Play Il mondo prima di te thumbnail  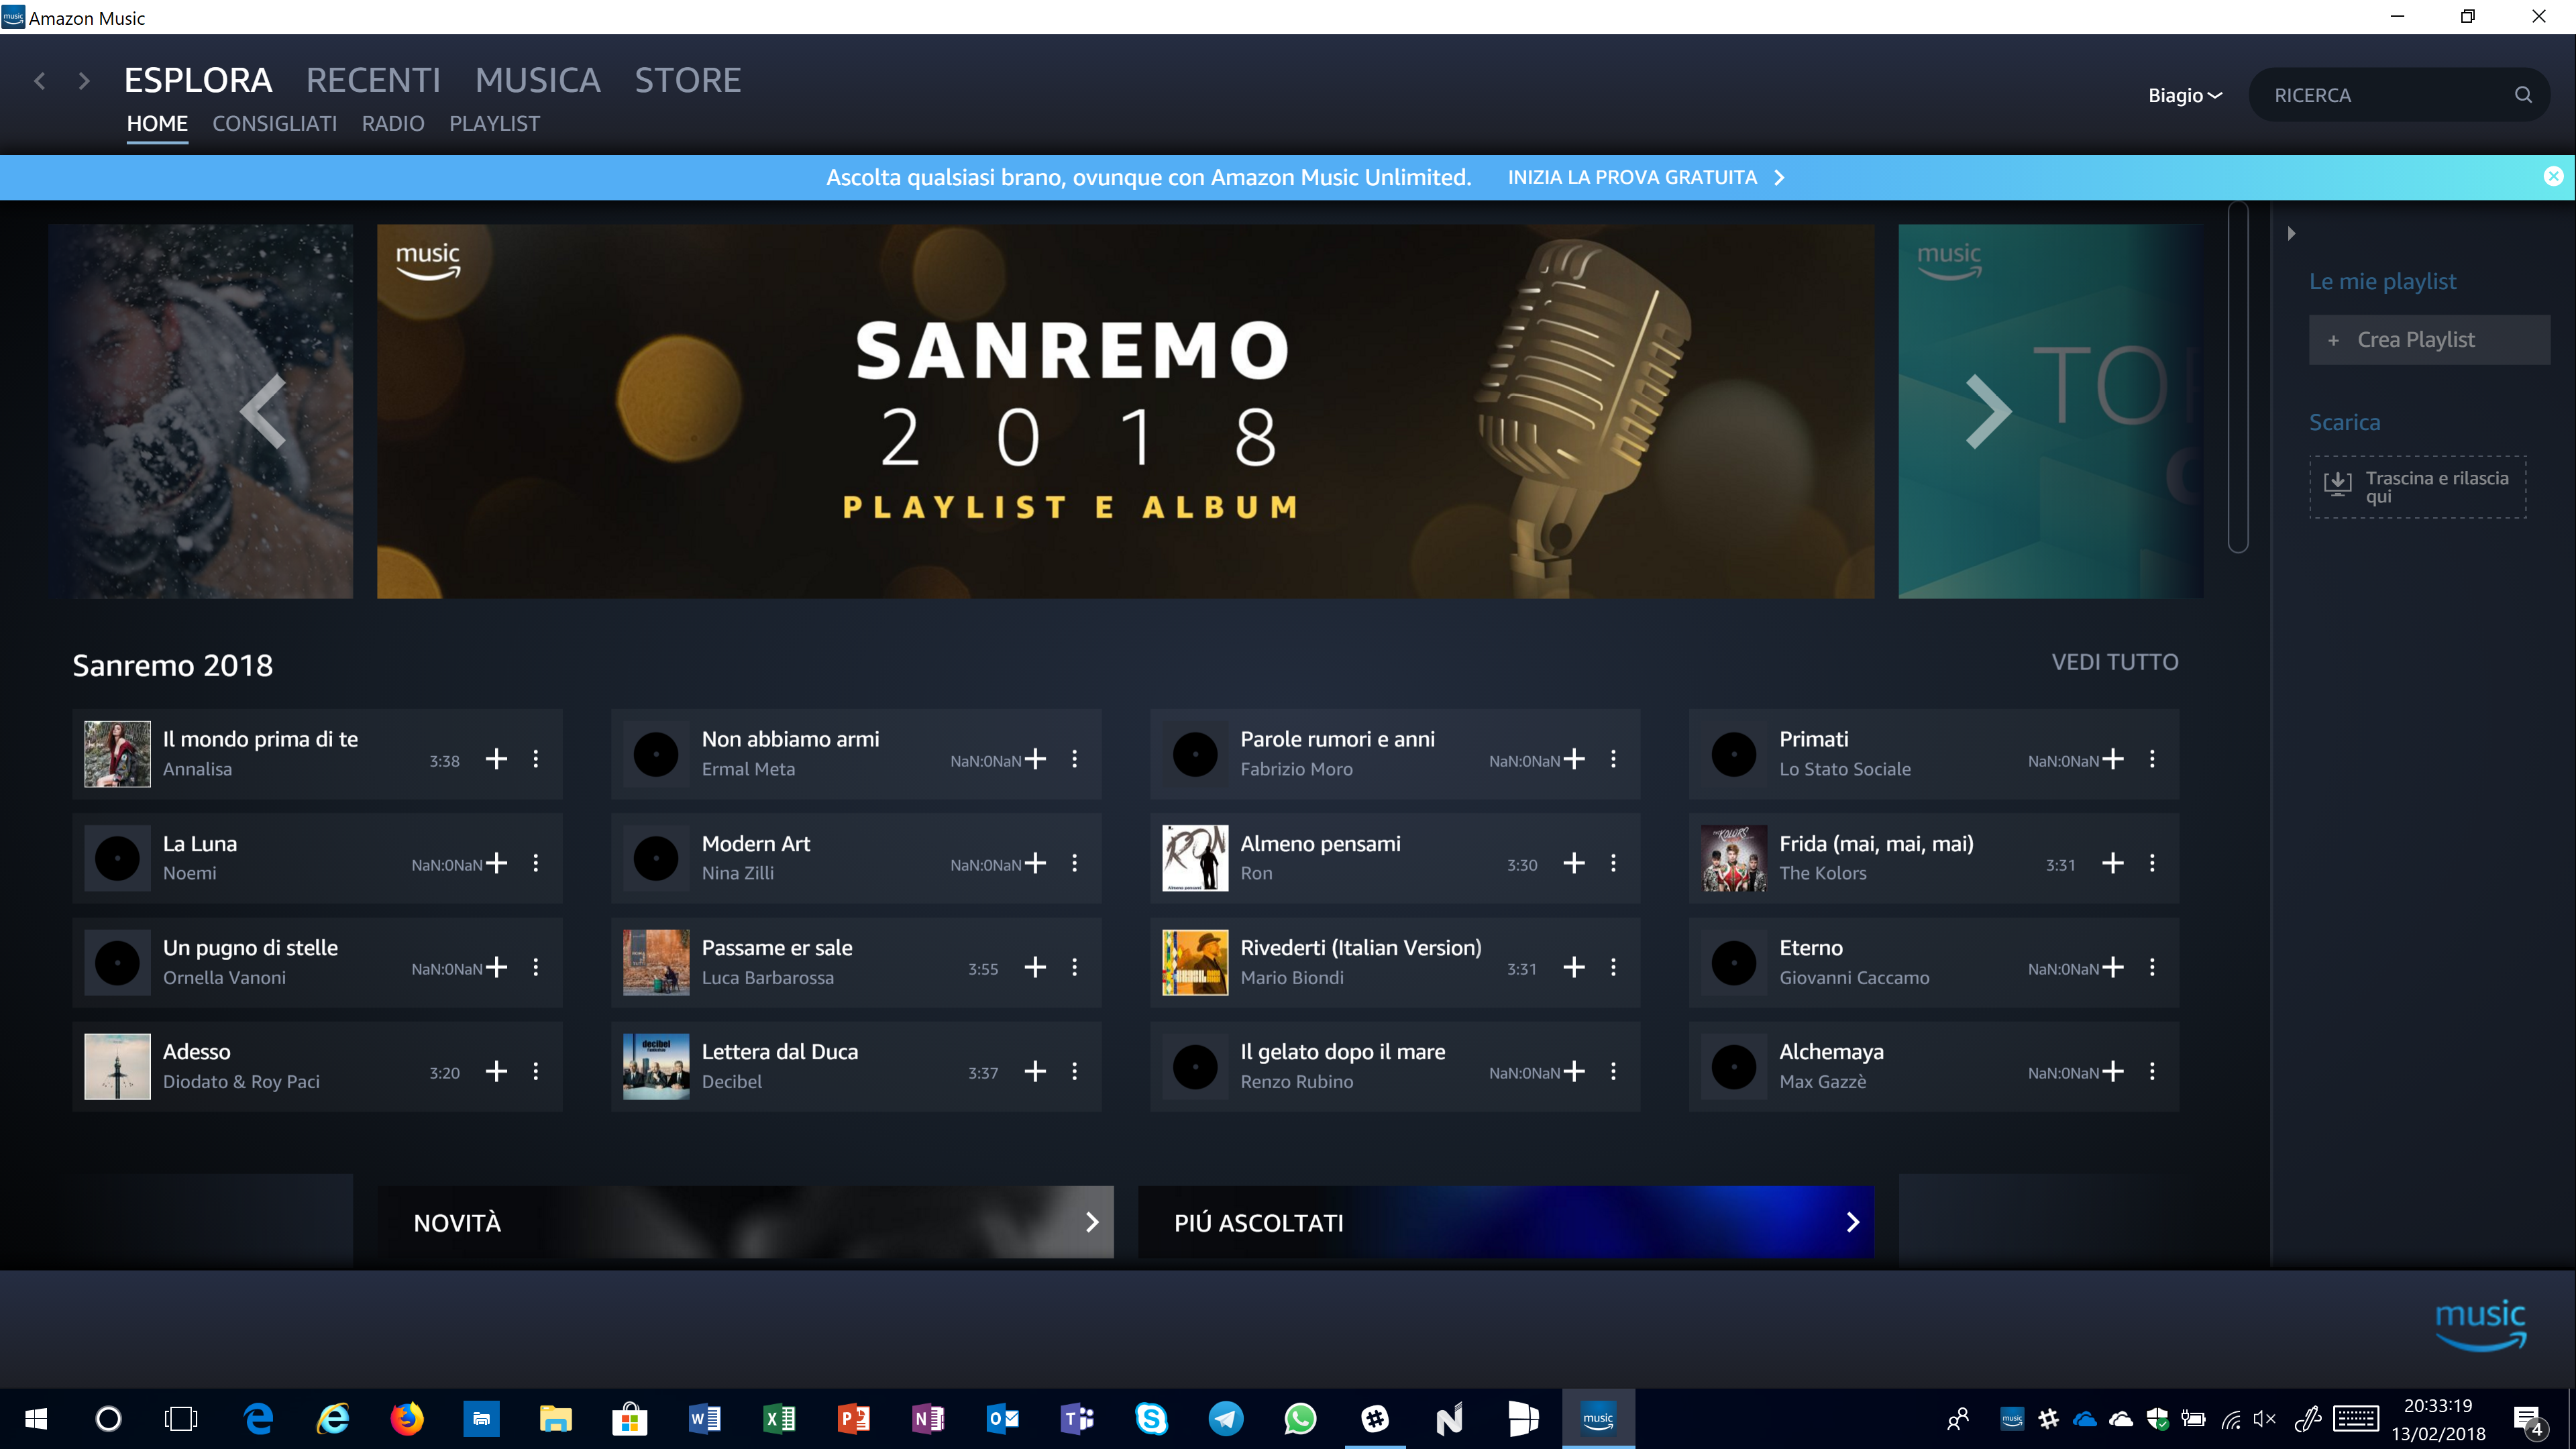pyautogui.click(x=117, y=754)
